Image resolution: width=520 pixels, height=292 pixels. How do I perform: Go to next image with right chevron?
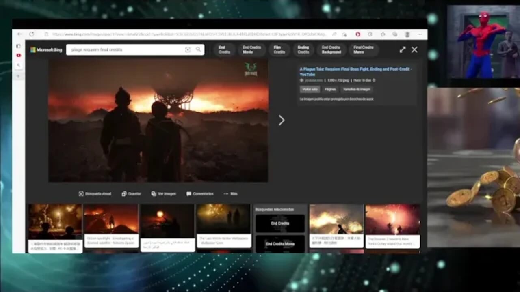(281, 120)
